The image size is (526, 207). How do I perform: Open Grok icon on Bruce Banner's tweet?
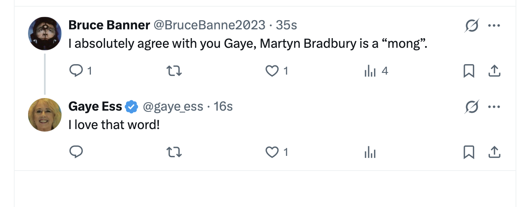click(x=472, y=26)
